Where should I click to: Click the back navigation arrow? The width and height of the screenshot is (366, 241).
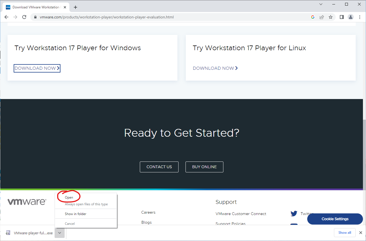tap(6, 17)
